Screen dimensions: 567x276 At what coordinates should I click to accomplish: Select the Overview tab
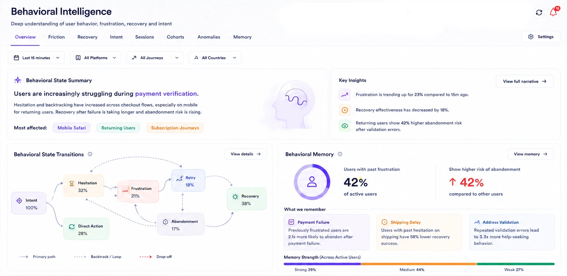pyautogui.click(x=25, y=37)
